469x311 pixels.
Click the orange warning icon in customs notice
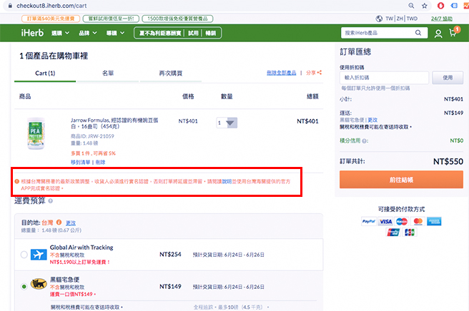pos(17,181)
